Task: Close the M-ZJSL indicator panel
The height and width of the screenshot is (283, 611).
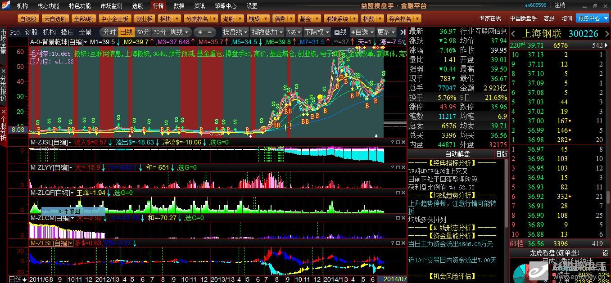Action: tap(403, 142)
